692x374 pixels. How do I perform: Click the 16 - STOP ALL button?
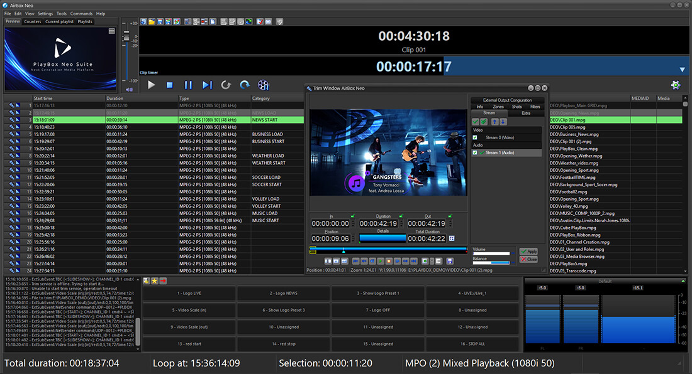[472, 344]
